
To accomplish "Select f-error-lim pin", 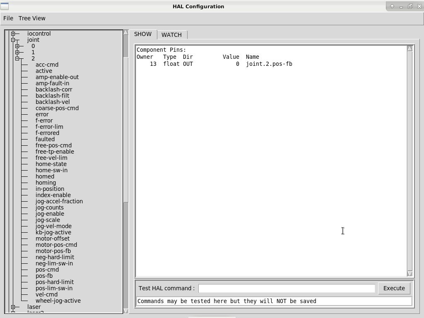I will click(x=49, y=127).
